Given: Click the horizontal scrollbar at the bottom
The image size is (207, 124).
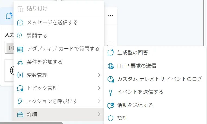Looking at the screenshot, I should (31, 123).
